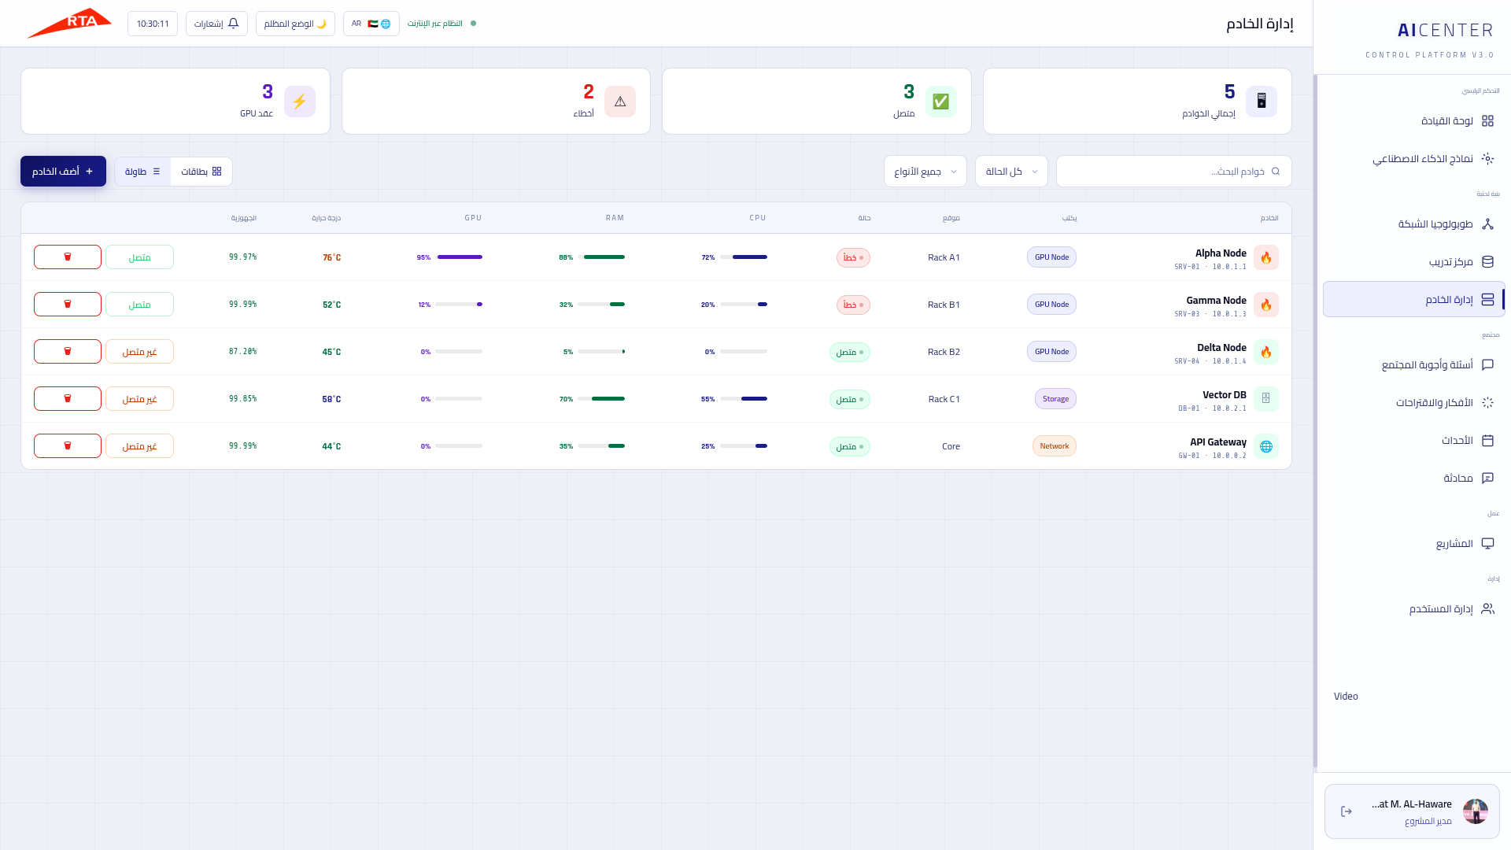Switch to cards view layout
The width and height of the screenshot is (1511, 850).
[x=201, y=172]
